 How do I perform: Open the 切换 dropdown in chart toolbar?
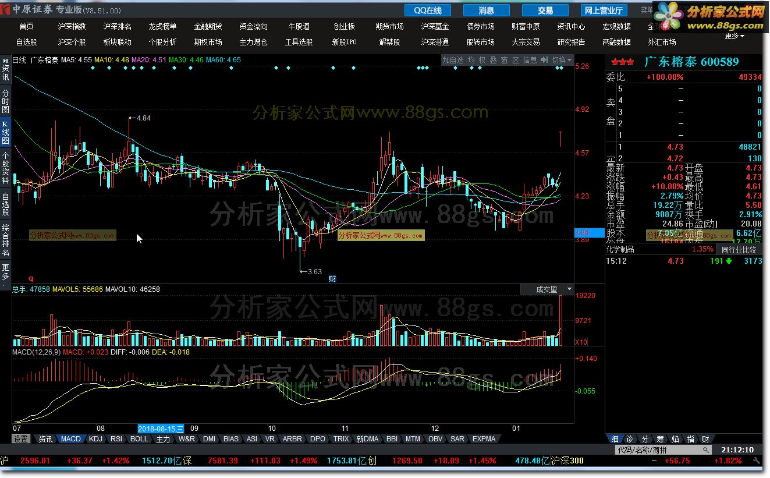562,60
